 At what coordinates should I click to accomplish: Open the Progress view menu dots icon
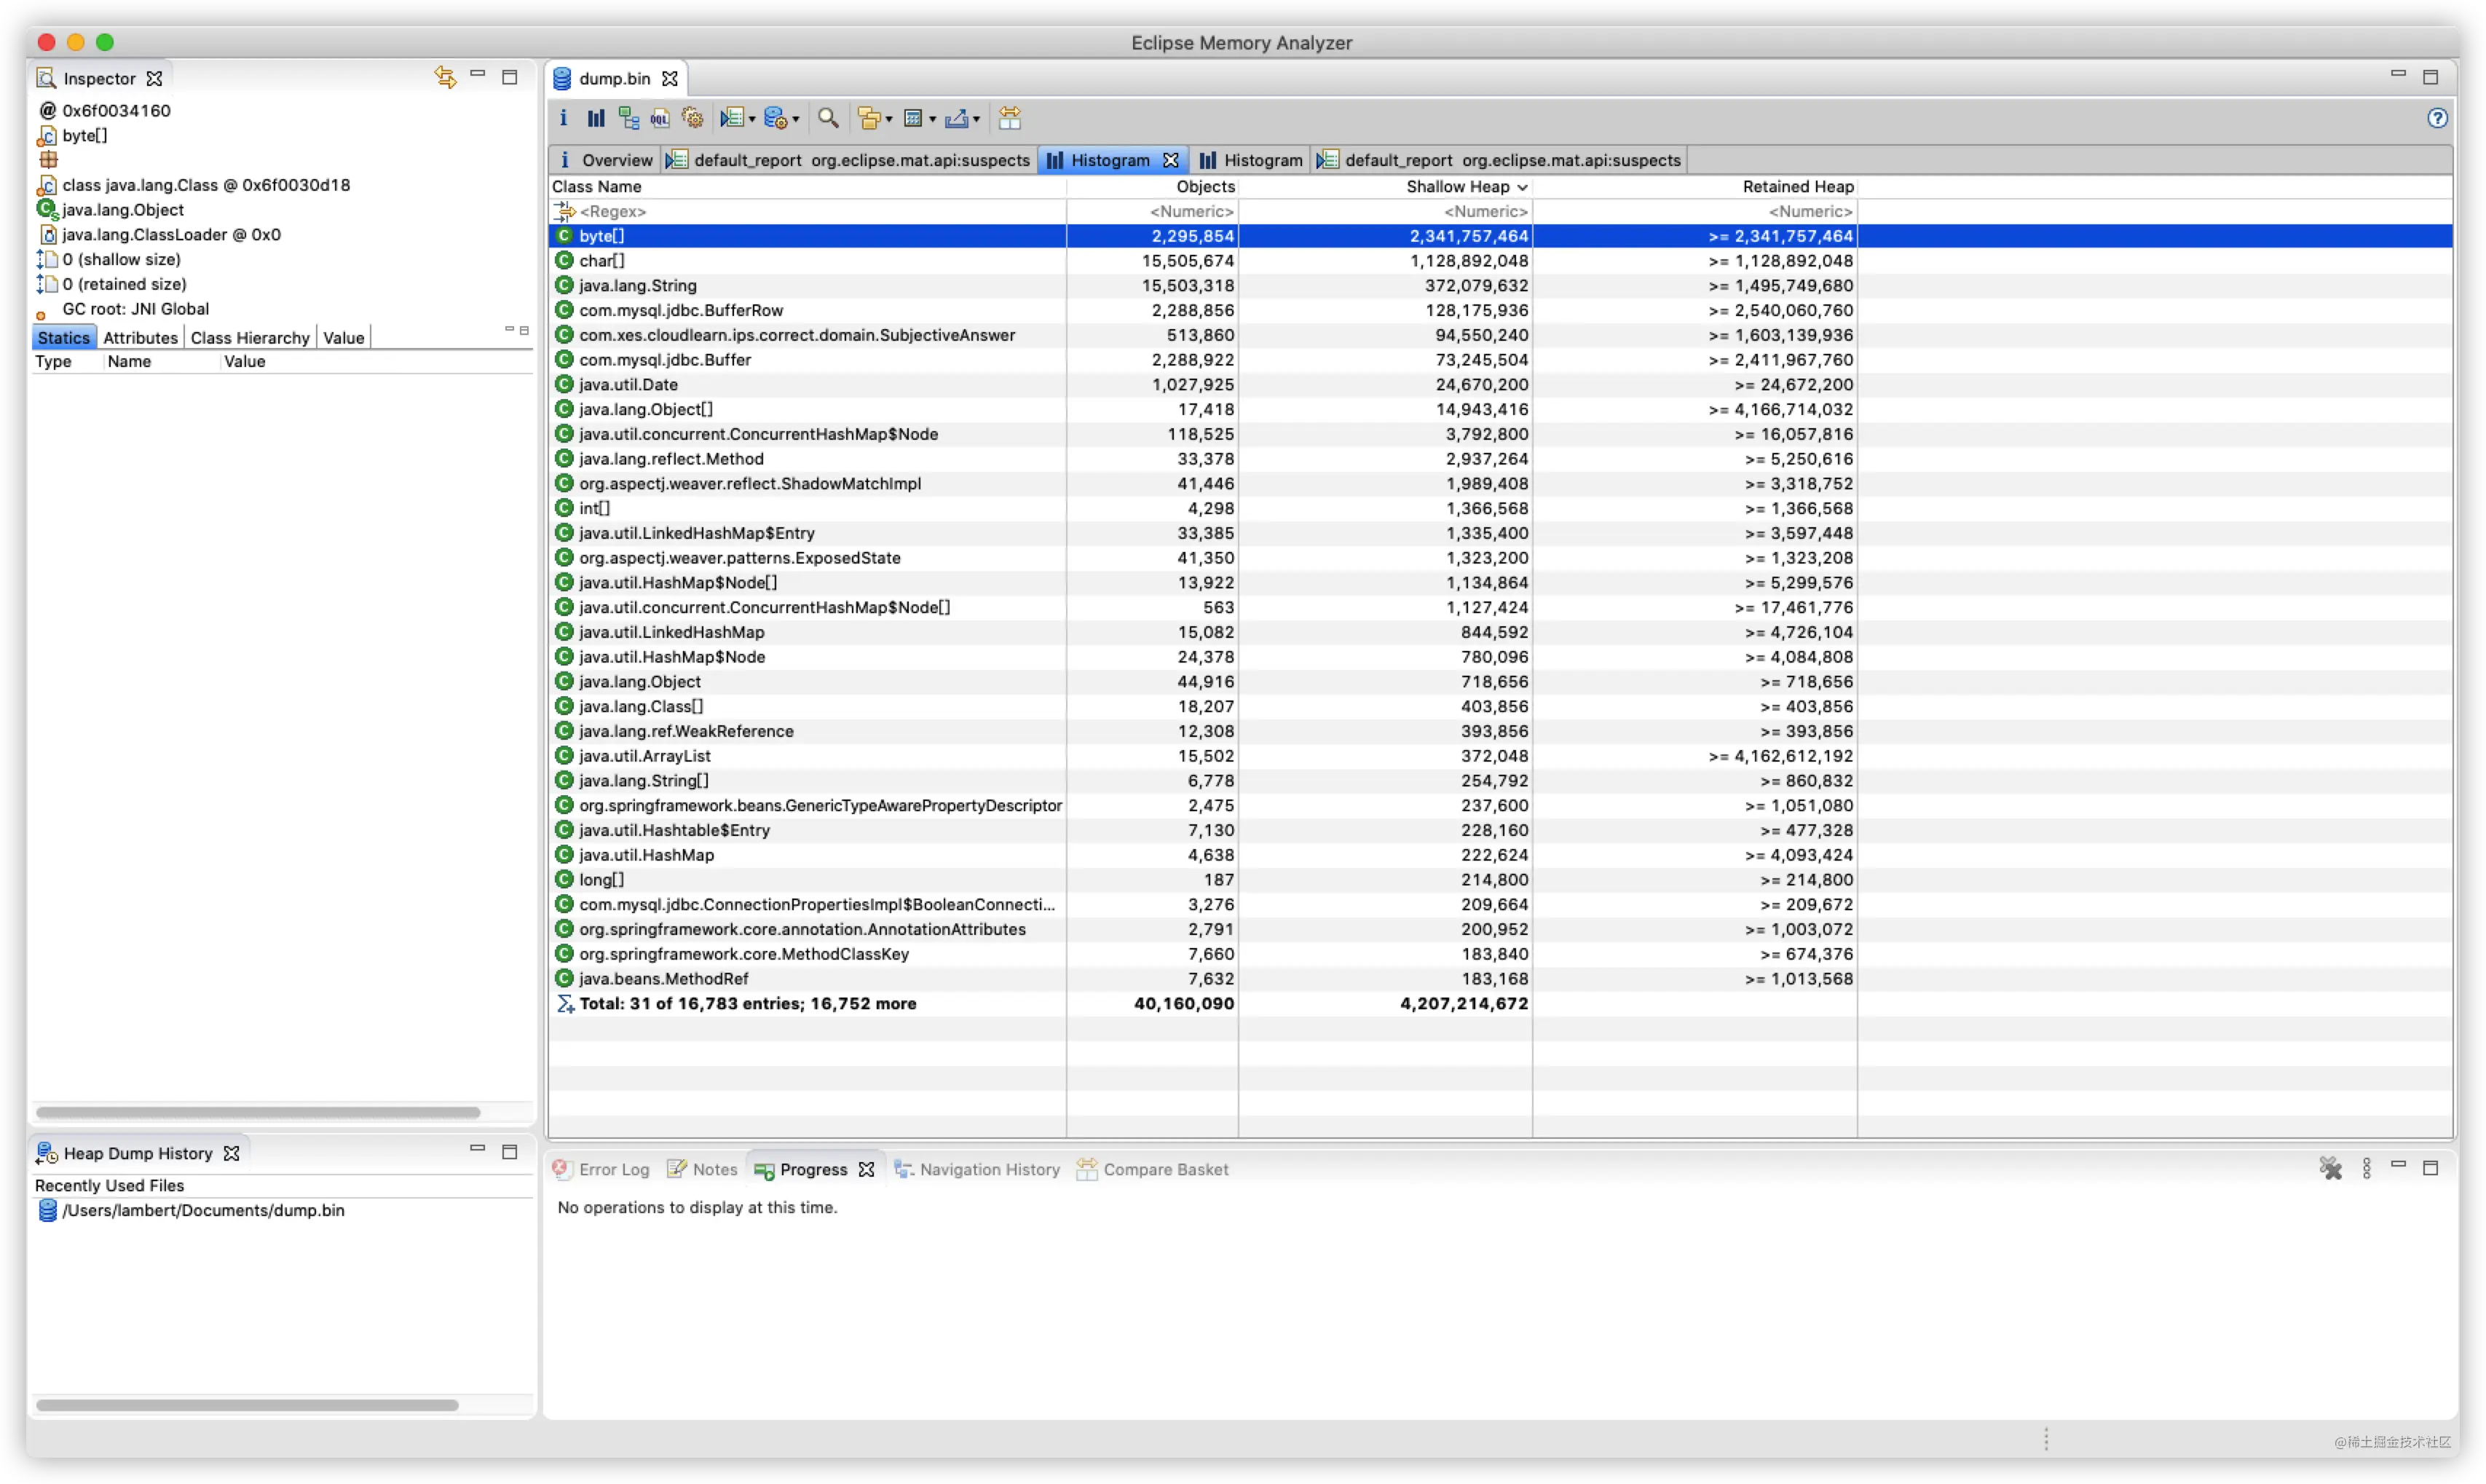pyautogui.click(x=2367, y=1168)
